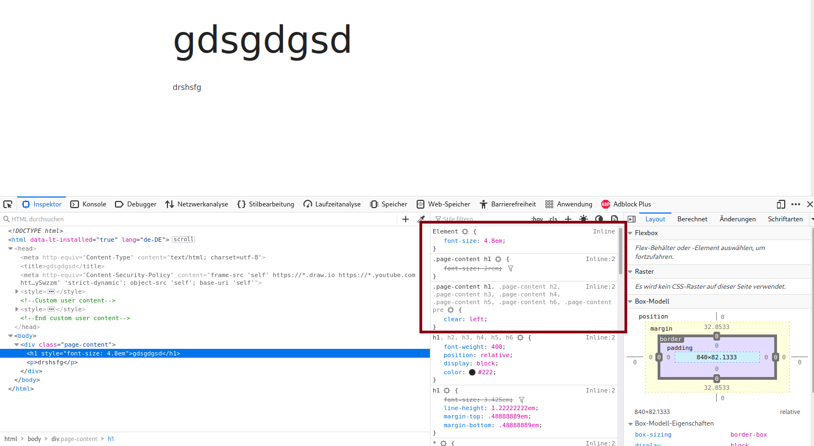Image resolution: width=814 pixels, height=446 pixels.
Task: Collapse the body node
Action: coord(11,336)
